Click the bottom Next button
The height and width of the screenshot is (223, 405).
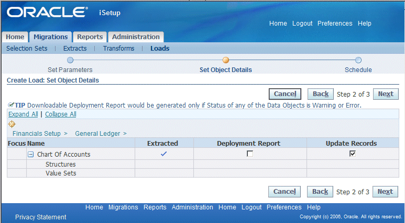[385, 192]
